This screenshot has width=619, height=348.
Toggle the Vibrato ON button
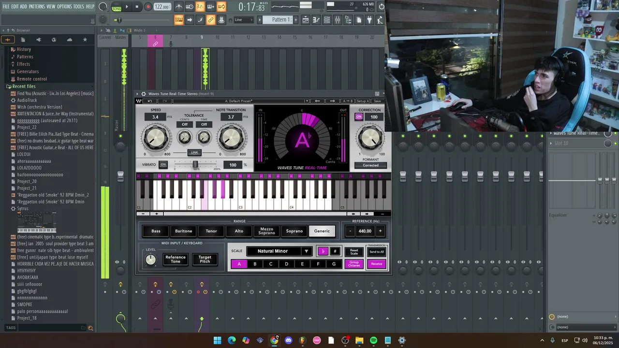coord(163,164)
